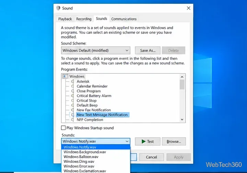Image resolution: width=247 pixels, height=173 pixels.
Task: Click the speaker icon beside New Fax Notification
Action: pos(72,110)
